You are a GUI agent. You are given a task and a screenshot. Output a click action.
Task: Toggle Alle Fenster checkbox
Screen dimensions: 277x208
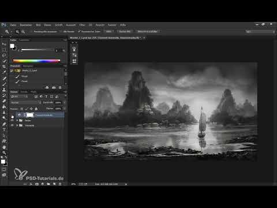61,31
